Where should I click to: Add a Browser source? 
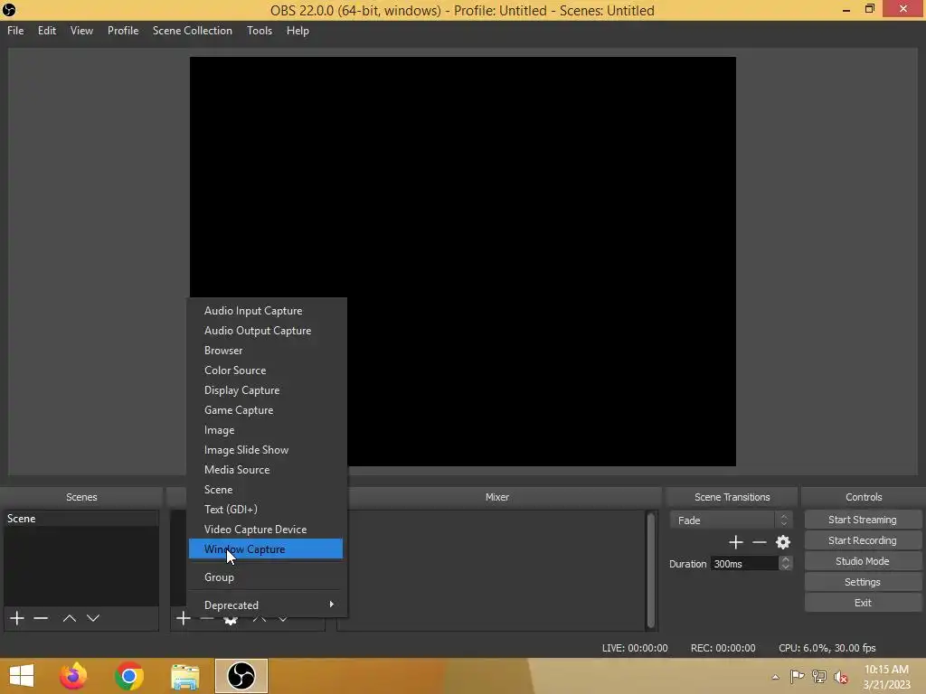coord(265,350)
